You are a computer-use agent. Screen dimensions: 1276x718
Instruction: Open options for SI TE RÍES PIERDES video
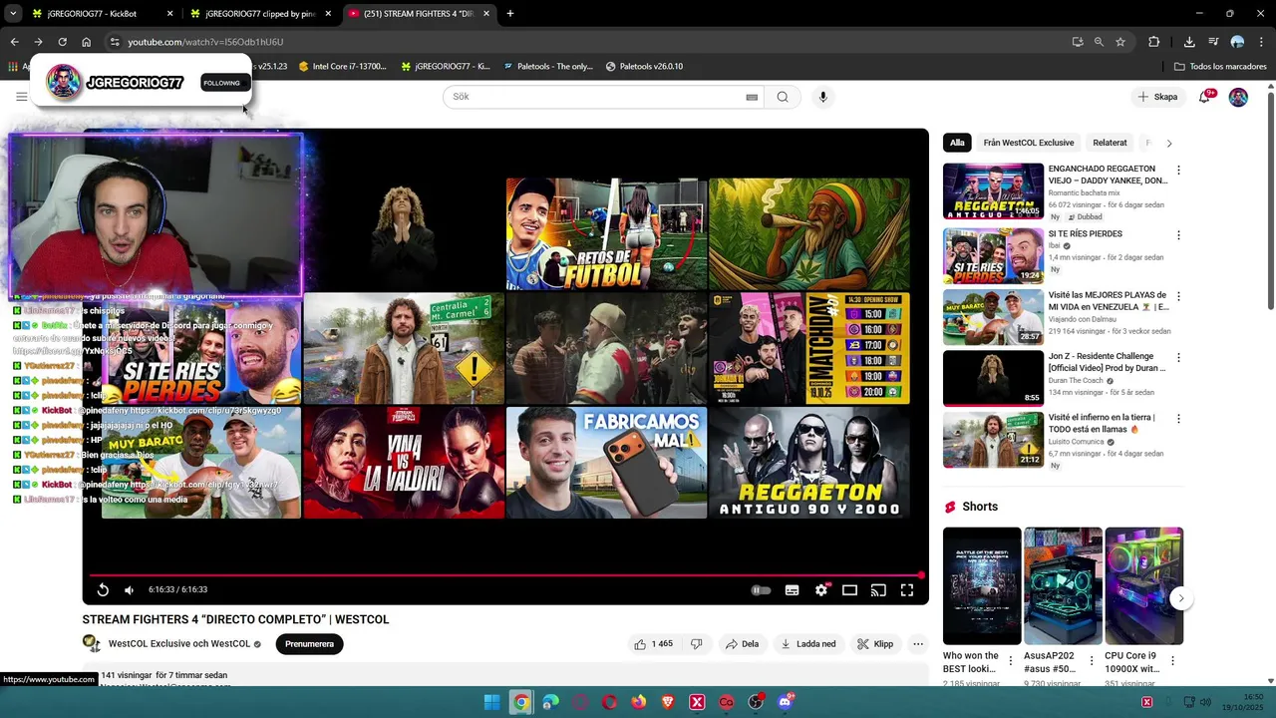click(1178, 235)
